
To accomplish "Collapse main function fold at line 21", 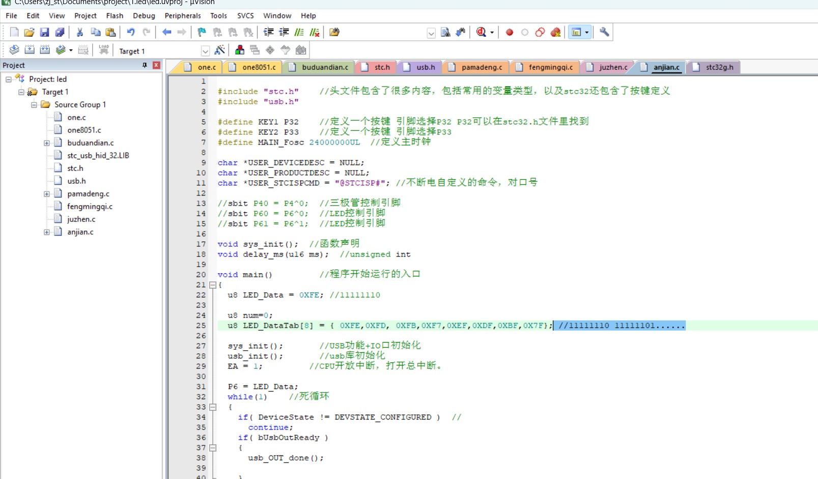I will pos(213,285).
